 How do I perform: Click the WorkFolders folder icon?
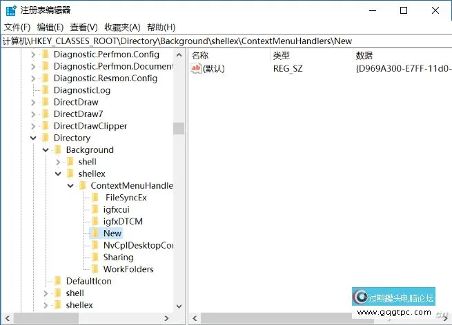tap(95, 269)
